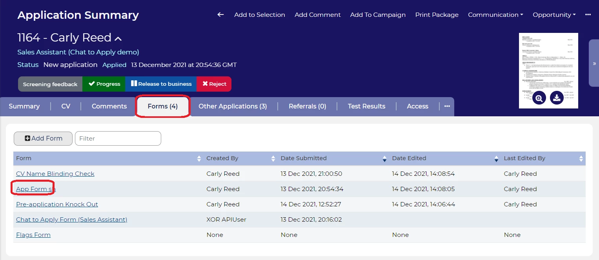The width and height of the screenshot is (599, 260).
Task: Open the Pre-application Knock Out form link
Action: [x=57, y=204]
